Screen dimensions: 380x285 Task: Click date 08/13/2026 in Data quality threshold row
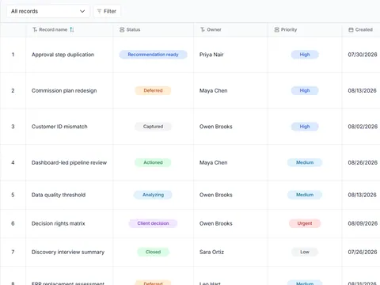(362, 195)
